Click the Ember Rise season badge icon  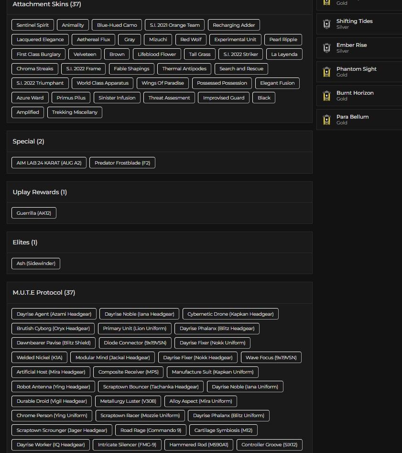click(x=326, y=48)
